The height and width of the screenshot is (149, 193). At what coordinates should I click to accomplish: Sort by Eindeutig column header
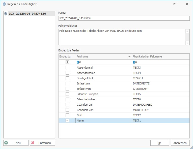(67, 56)
